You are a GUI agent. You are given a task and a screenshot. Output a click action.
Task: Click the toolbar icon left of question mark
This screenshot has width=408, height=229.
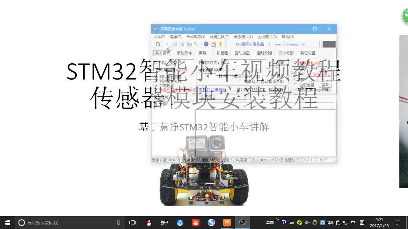[213, 44]
